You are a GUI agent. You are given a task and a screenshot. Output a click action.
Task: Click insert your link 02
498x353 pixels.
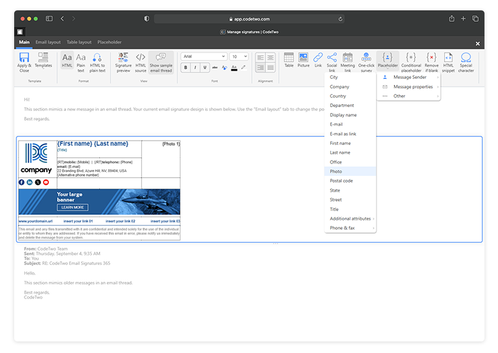point(120,221)
